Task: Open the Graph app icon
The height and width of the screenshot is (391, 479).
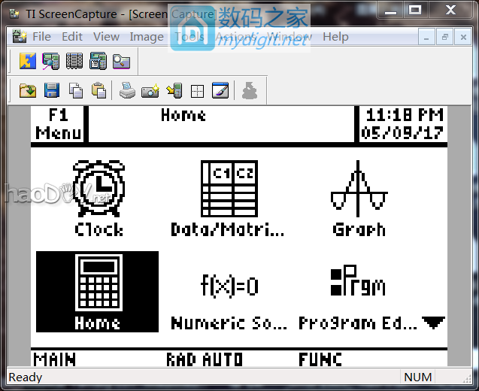Action: pos(359,198)
